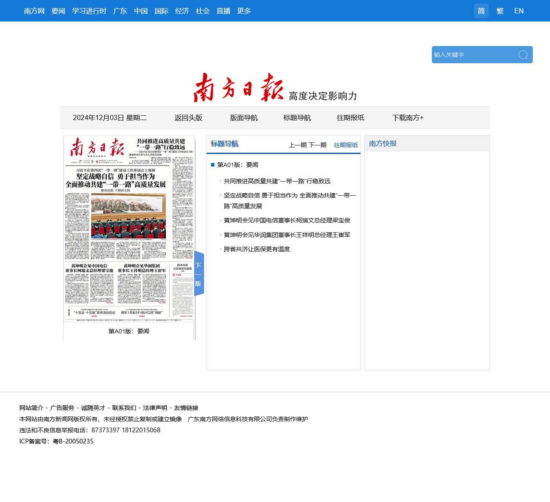Open article 黄坤明会见华润集团董事长
The width and height of the screenshot is (550, 502).
[x=287, y=235]
